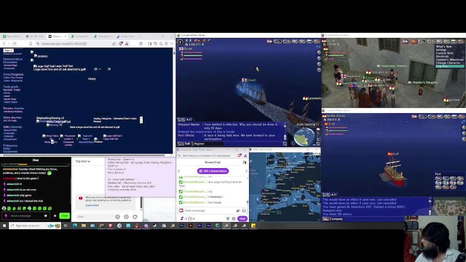Viewport: 466px width, 262px height.
Task: Click the Brave Rewards triangle icon
Action: [127, 44]
